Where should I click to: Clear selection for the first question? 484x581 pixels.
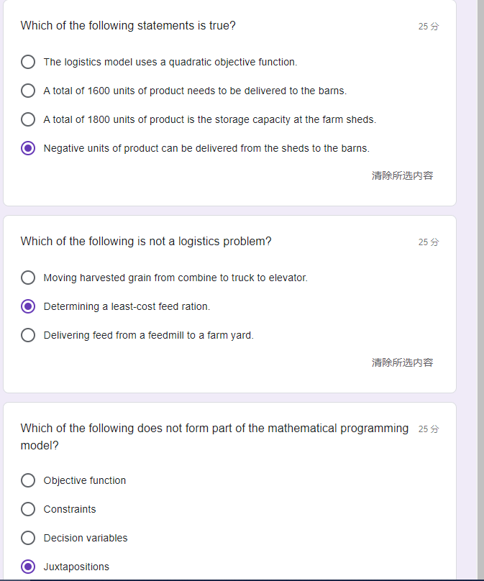click(x=402, y=175)
